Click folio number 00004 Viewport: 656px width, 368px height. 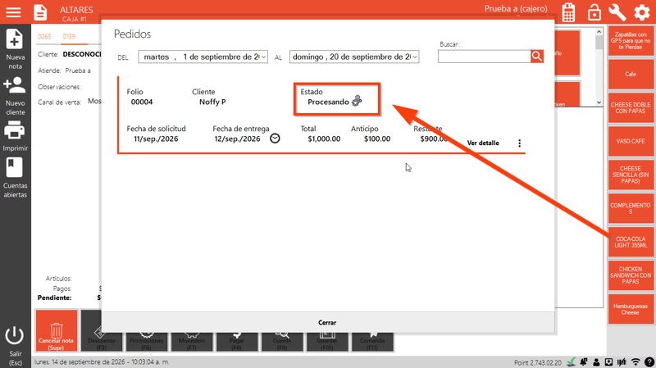(142, 102)
